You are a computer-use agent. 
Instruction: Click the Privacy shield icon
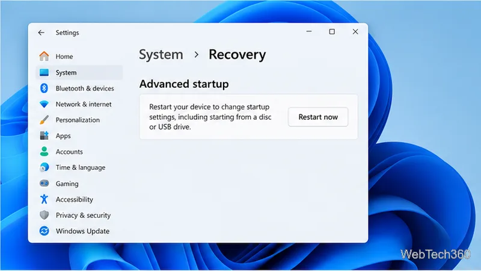44,215
